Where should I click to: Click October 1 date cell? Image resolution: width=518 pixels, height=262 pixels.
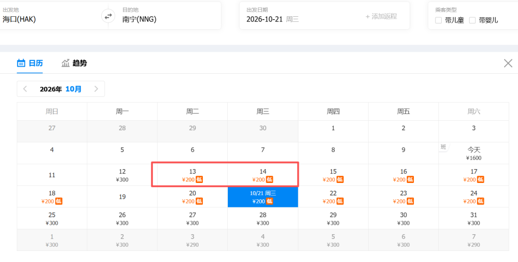tap(333, 131)
